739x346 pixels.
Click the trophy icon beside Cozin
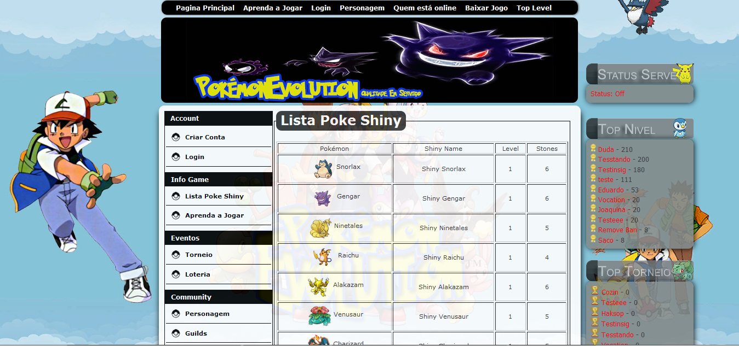click(x=595, y=291)
